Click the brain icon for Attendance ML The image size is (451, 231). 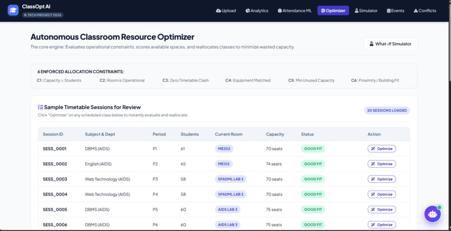coord(280,11)
